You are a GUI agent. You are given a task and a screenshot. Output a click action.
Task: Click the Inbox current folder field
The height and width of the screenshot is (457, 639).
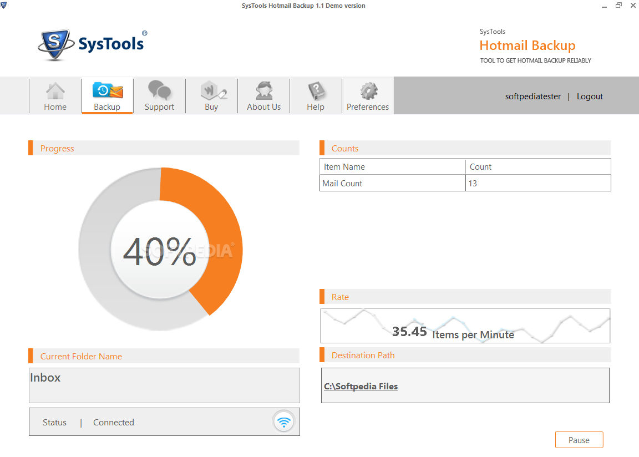pos(164,385)
